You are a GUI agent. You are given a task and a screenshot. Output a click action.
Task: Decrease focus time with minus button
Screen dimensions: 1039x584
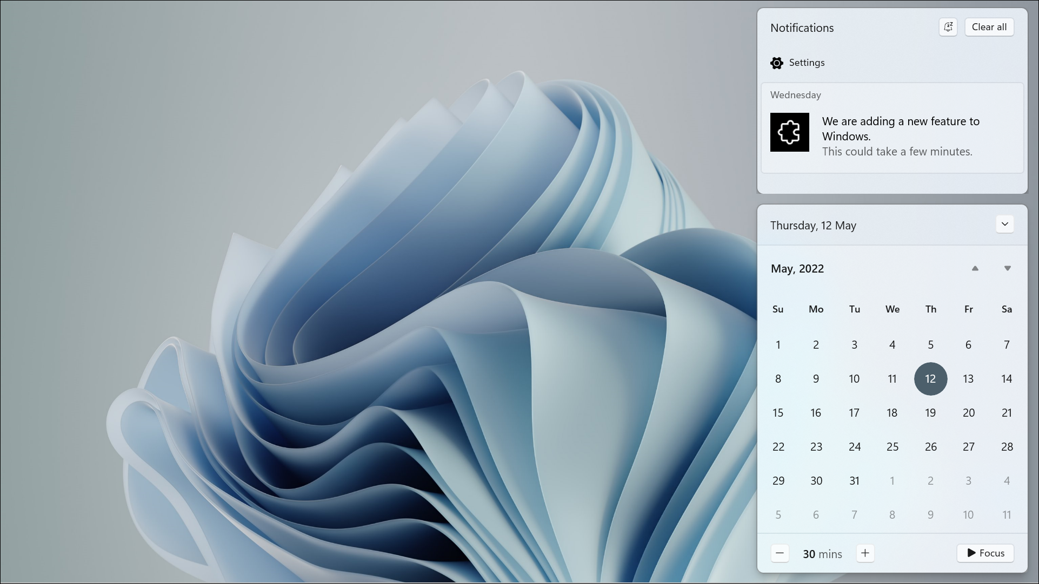[x=780, y=553]
